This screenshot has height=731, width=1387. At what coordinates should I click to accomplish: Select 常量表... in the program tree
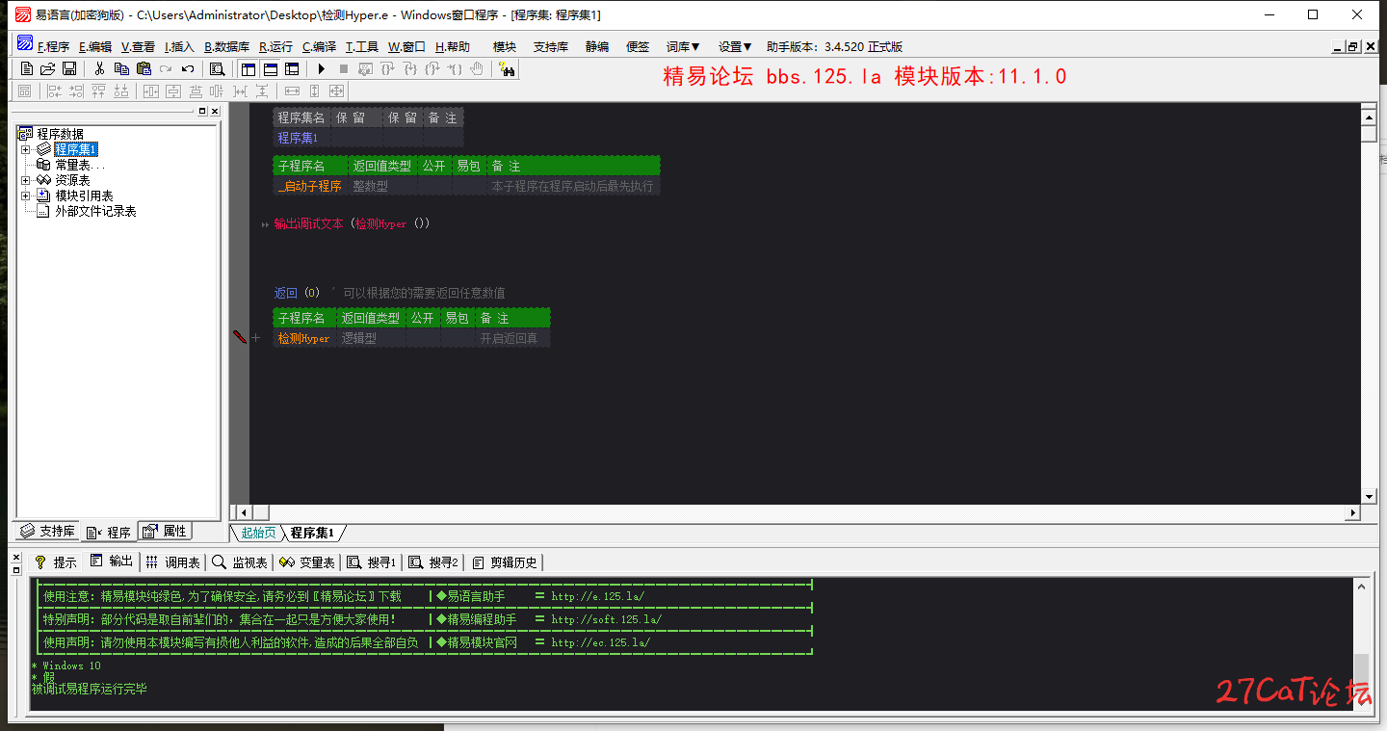point(80,165)
